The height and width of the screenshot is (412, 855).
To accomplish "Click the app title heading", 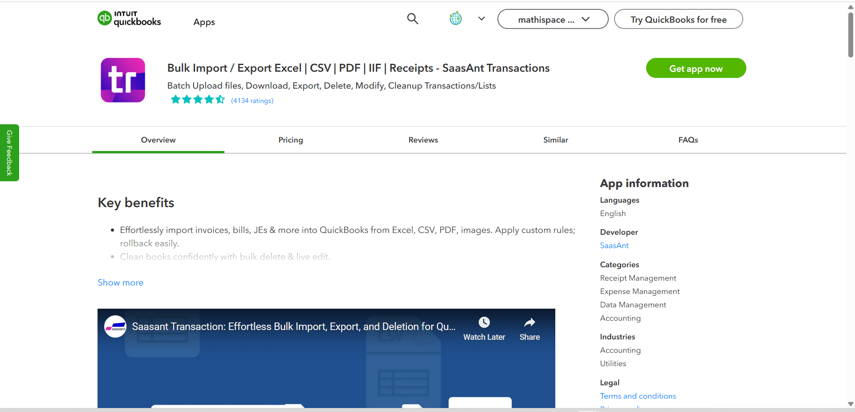I will point(358,68).
